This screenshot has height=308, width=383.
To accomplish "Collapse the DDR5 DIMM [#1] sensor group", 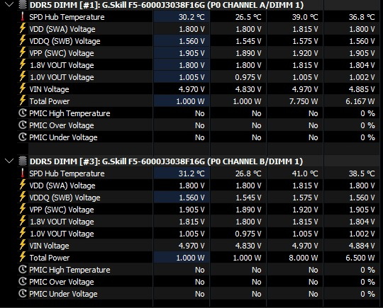I will pyautogui.click(x=9, y=4).
